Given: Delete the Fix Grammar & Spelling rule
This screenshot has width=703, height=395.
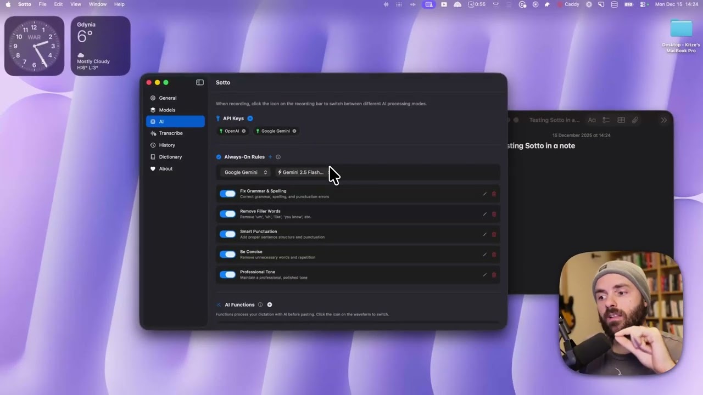Looking at the screenshot, I should (494, 194).
